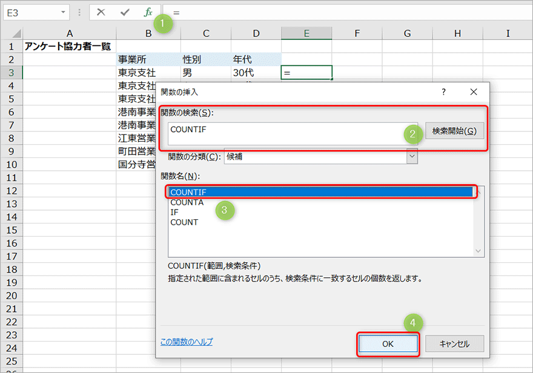Image resolution: width=533 pixels, height=373 pixels.
Task: Select COUNTA in the function list
Action: (187, 202)
